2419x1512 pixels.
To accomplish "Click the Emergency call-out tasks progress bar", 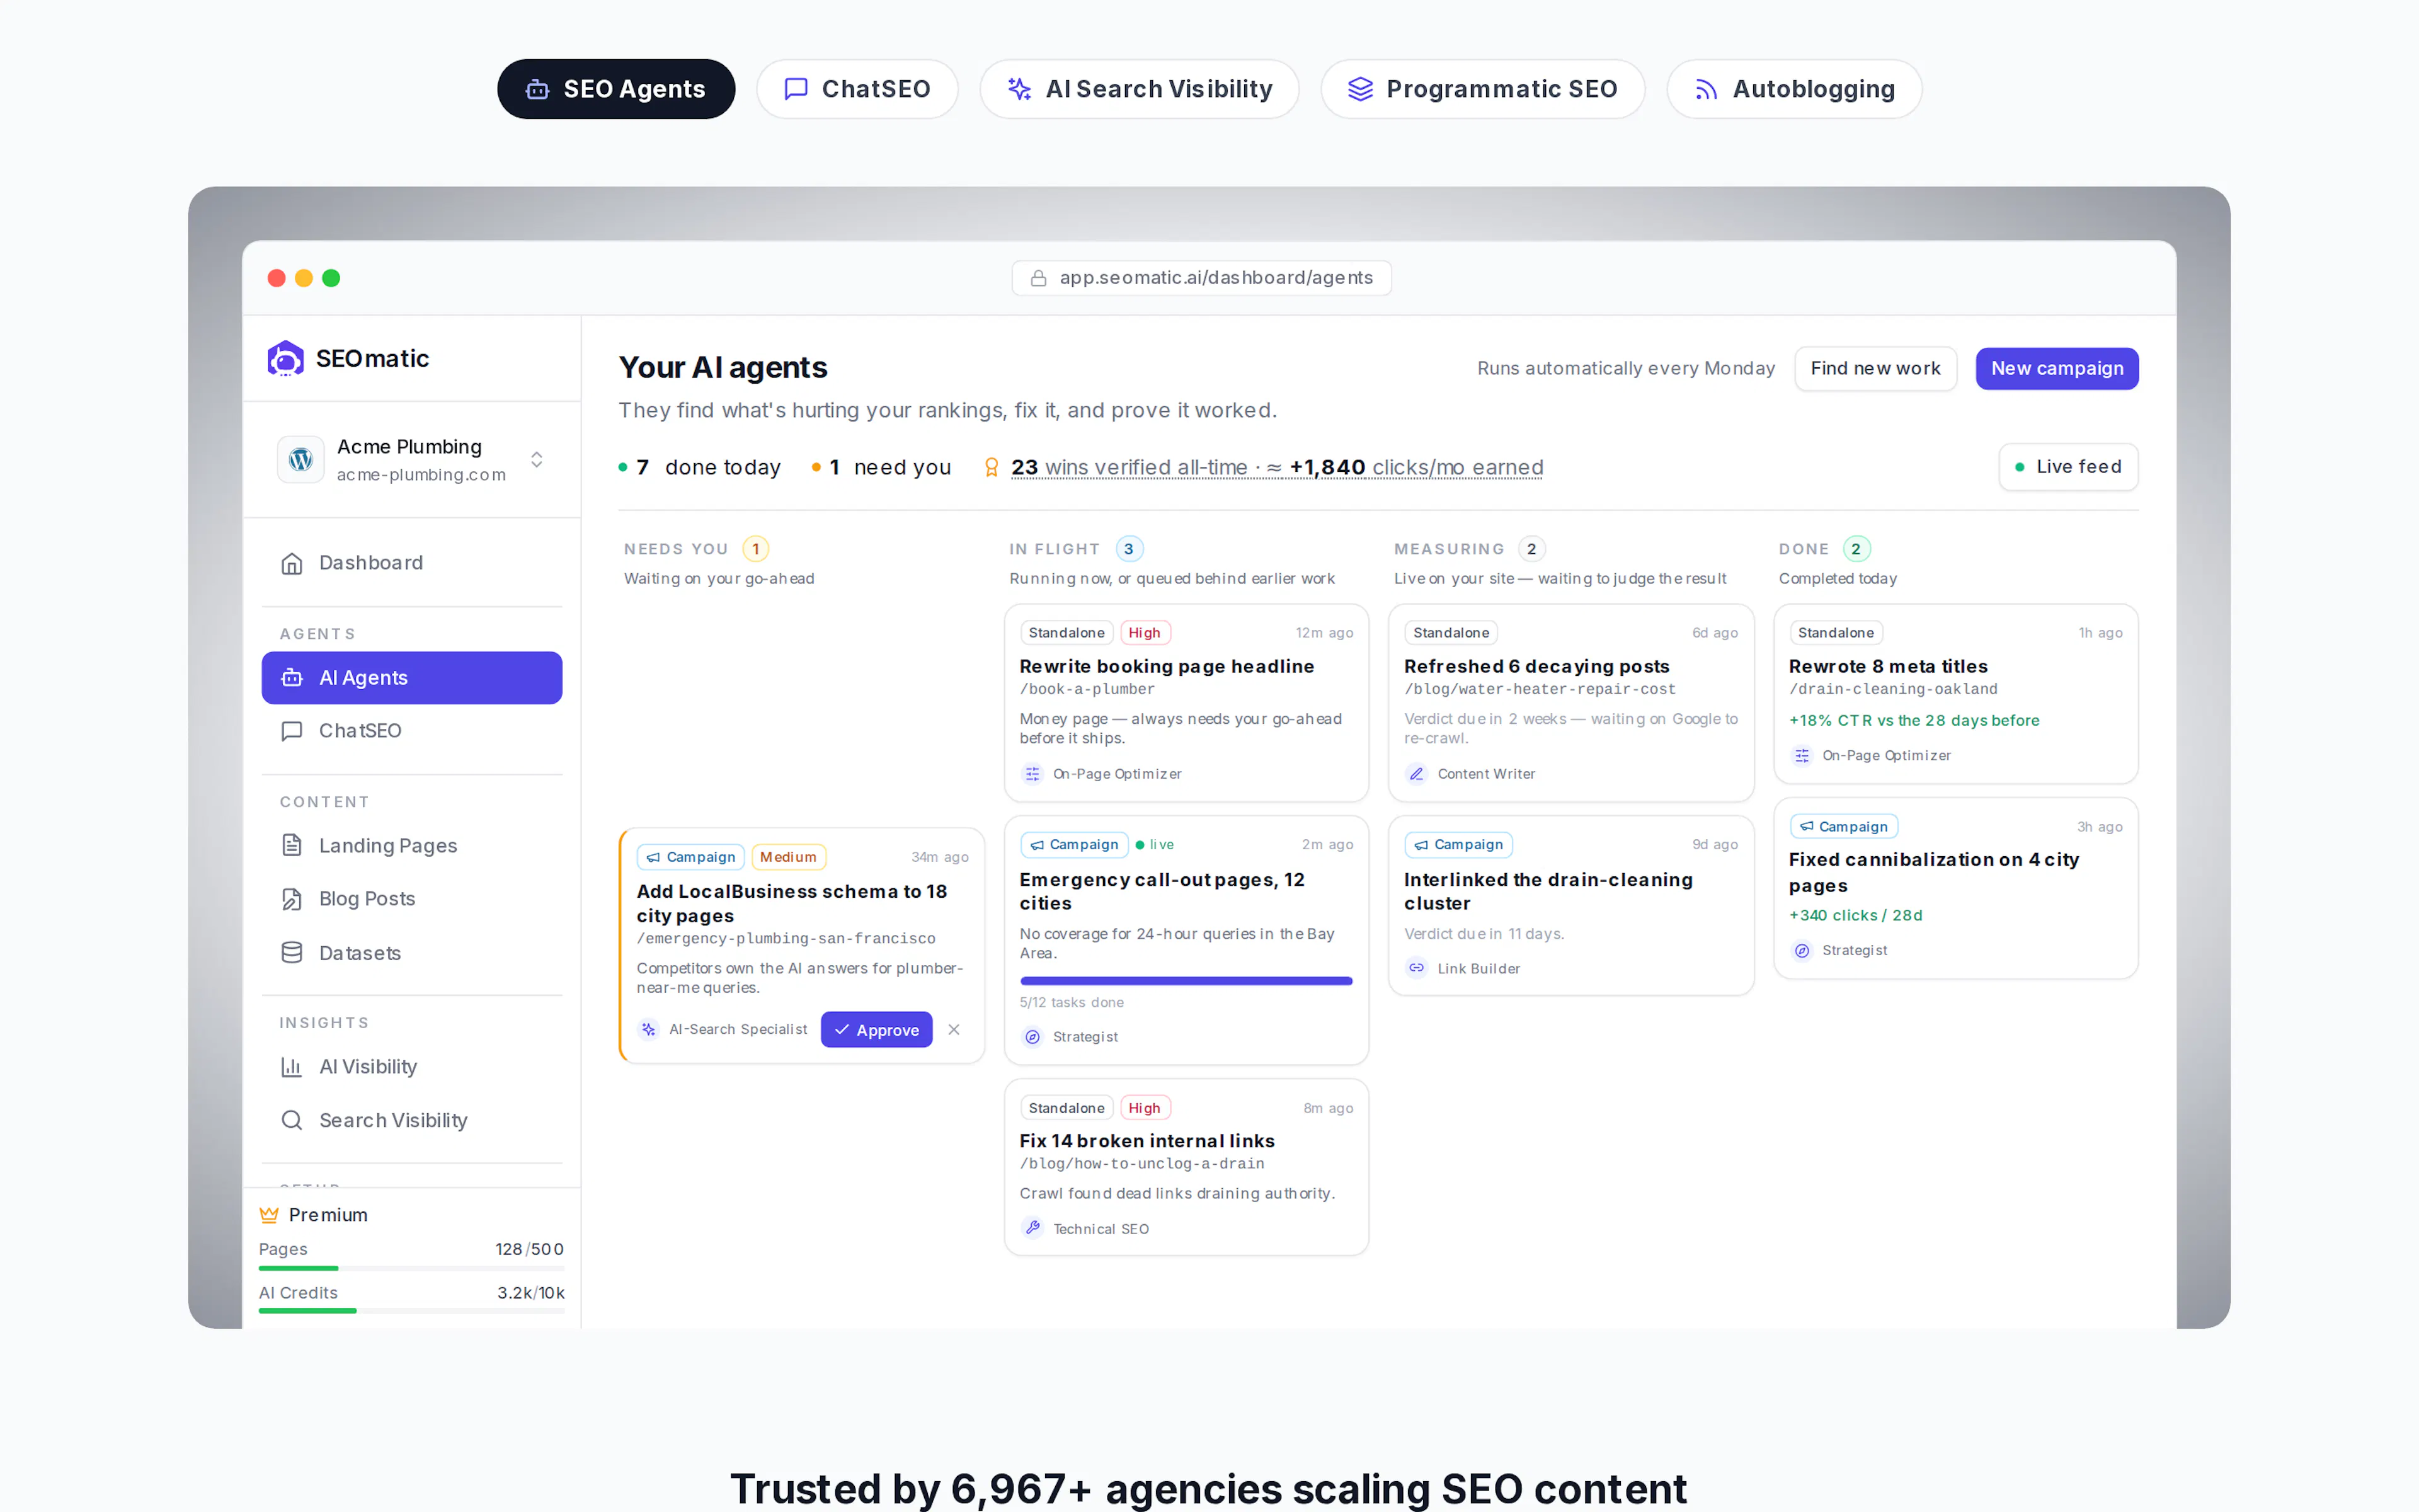I will pyautogui.click(x=1186, y=981).
